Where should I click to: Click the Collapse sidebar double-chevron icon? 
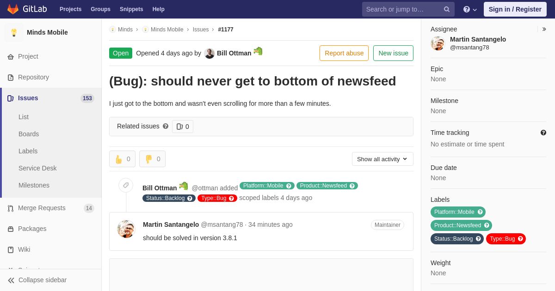[11, 280]
